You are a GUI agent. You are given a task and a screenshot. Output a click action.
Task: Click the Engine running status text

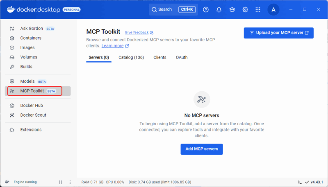[x=25, y=182]
